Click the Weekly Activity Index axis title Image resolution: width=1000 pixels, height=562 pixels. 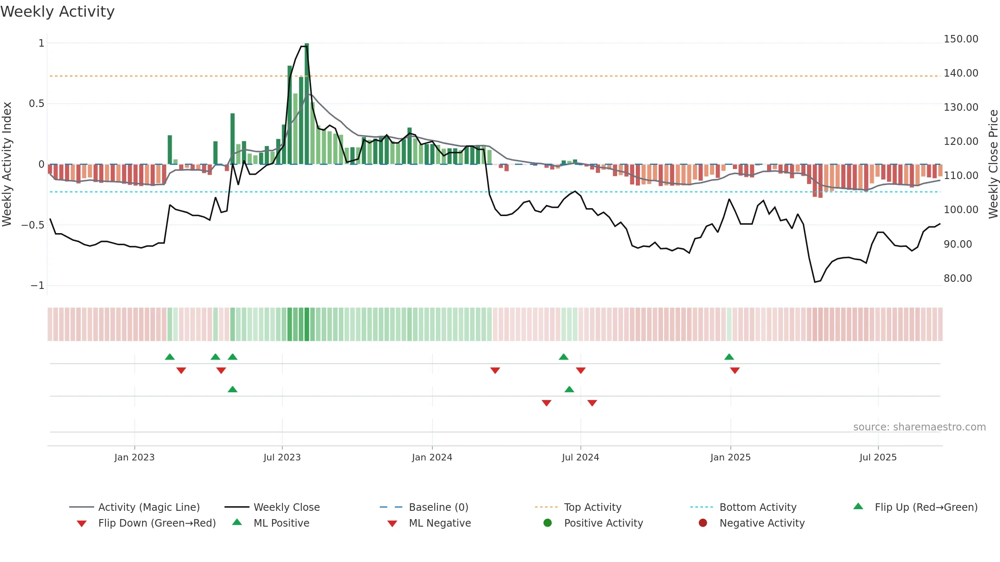7,164
